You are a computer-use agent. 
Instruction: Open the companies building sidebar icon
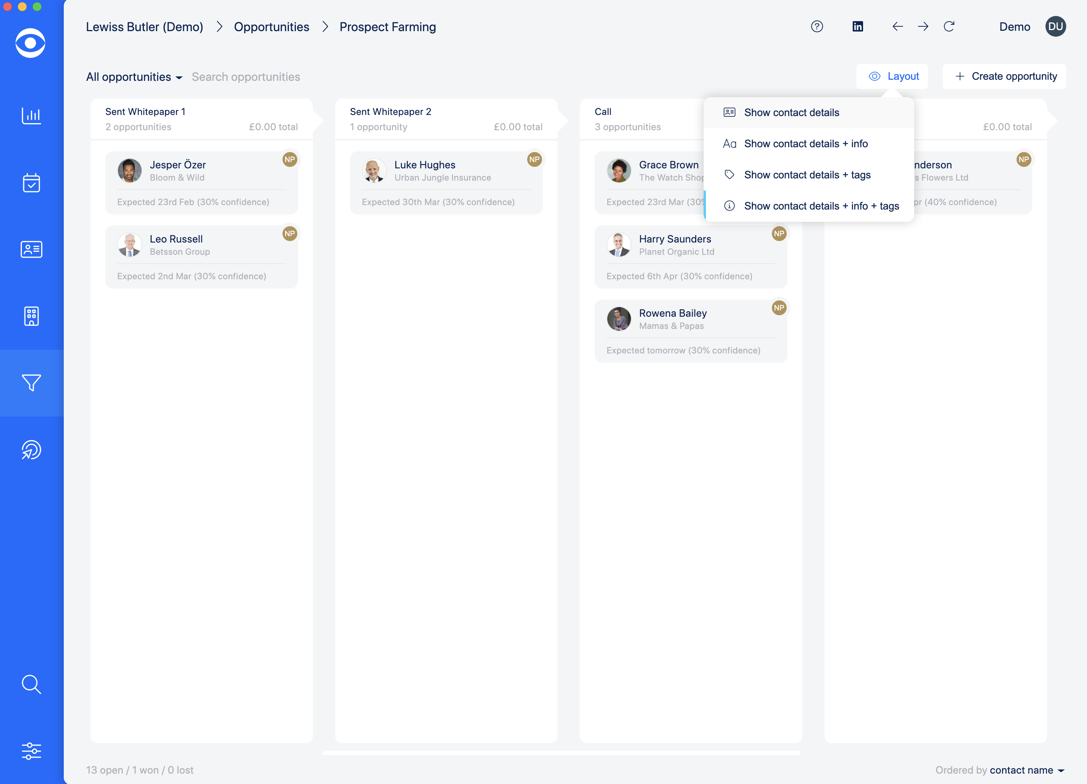pyautogui.click(x=31, y=316)
